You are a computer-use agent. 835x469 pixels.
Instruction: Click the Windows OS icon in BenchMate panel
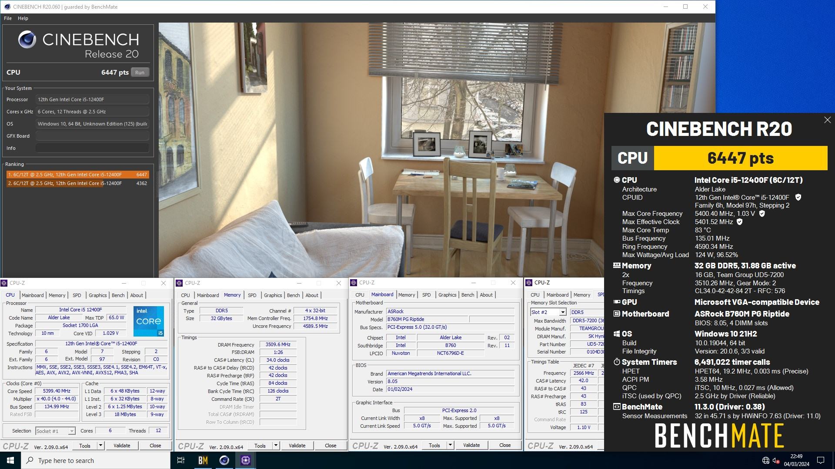tap(617, 334)
